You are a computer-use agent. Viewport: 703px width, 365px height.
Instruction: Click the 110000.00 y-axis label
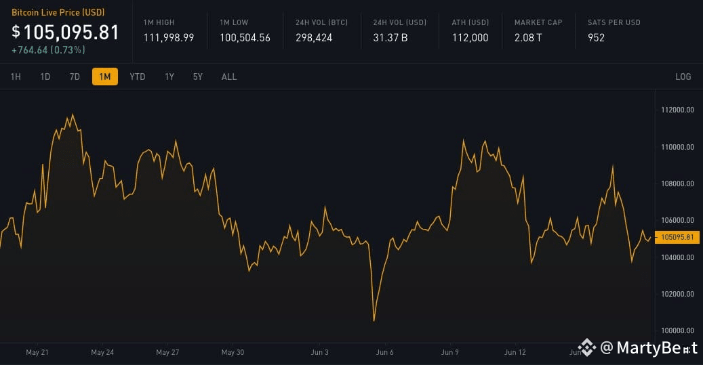[x=677, y=147]
